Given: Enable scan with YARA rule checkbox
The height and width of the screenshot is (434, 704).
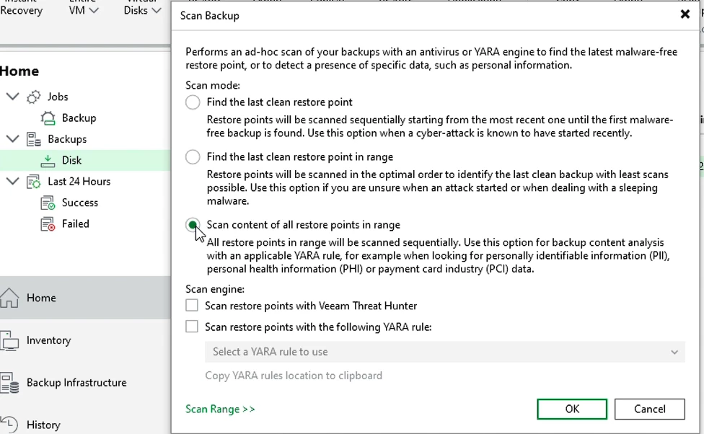Looking at the screenshot, I should pos(192,327).
